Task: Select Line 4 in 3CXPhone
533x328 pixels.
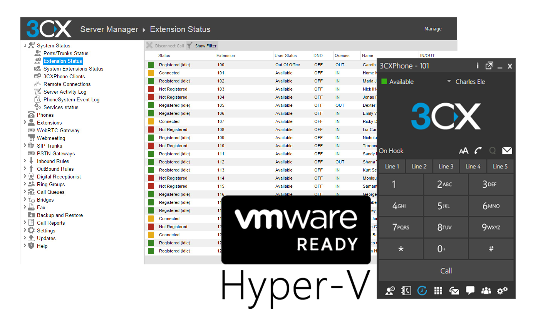Action: coord(473,167)
